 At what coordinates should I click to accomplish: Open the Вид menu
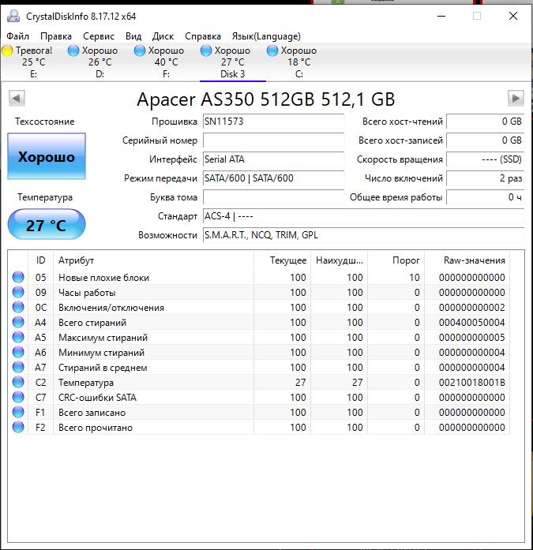pyautogui.click(x=133, y=36)
